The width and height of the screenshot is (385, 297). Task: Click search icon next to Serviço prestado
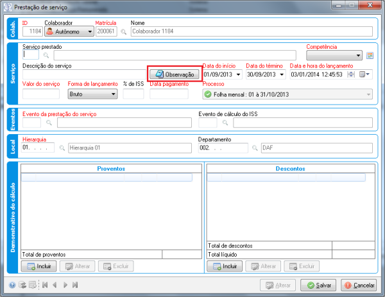tap(46, 55)
